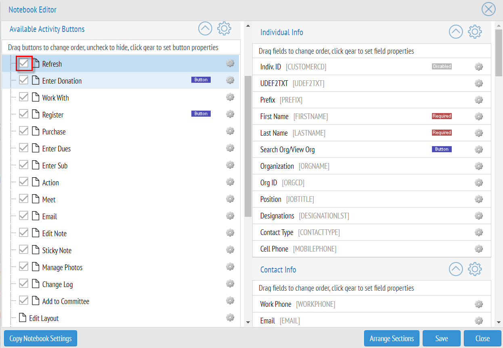Toggle the Work With checkbox
Screen dimensions: 503x348
pyautogui.click(x=24, y=97)
